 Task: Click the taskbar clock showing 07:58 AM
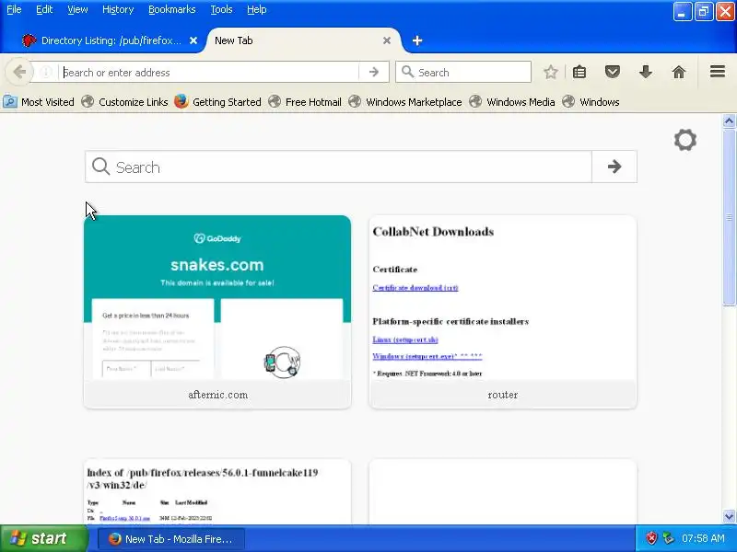(x=703, y=538)
